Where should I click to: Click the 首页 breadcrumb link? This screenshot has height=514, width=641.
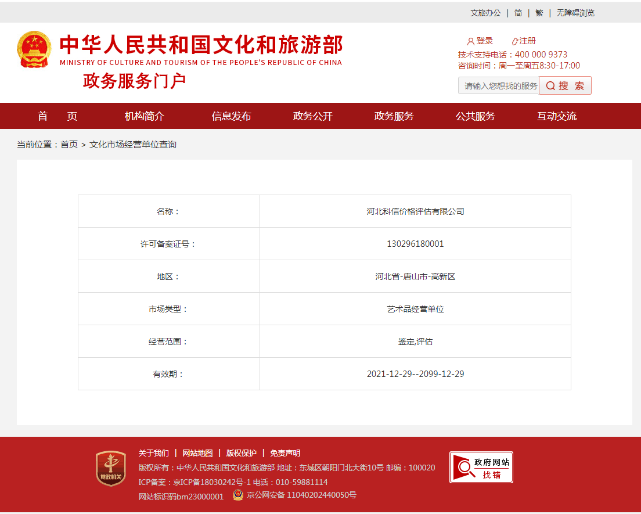point(69,145)
